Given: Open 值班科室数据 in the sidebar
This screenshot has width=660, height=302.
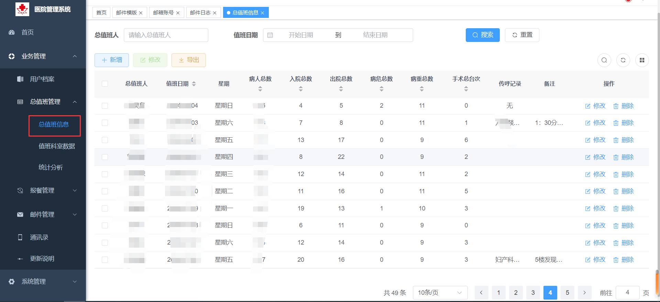Looking at the screenshot, I should click(57, 146).
